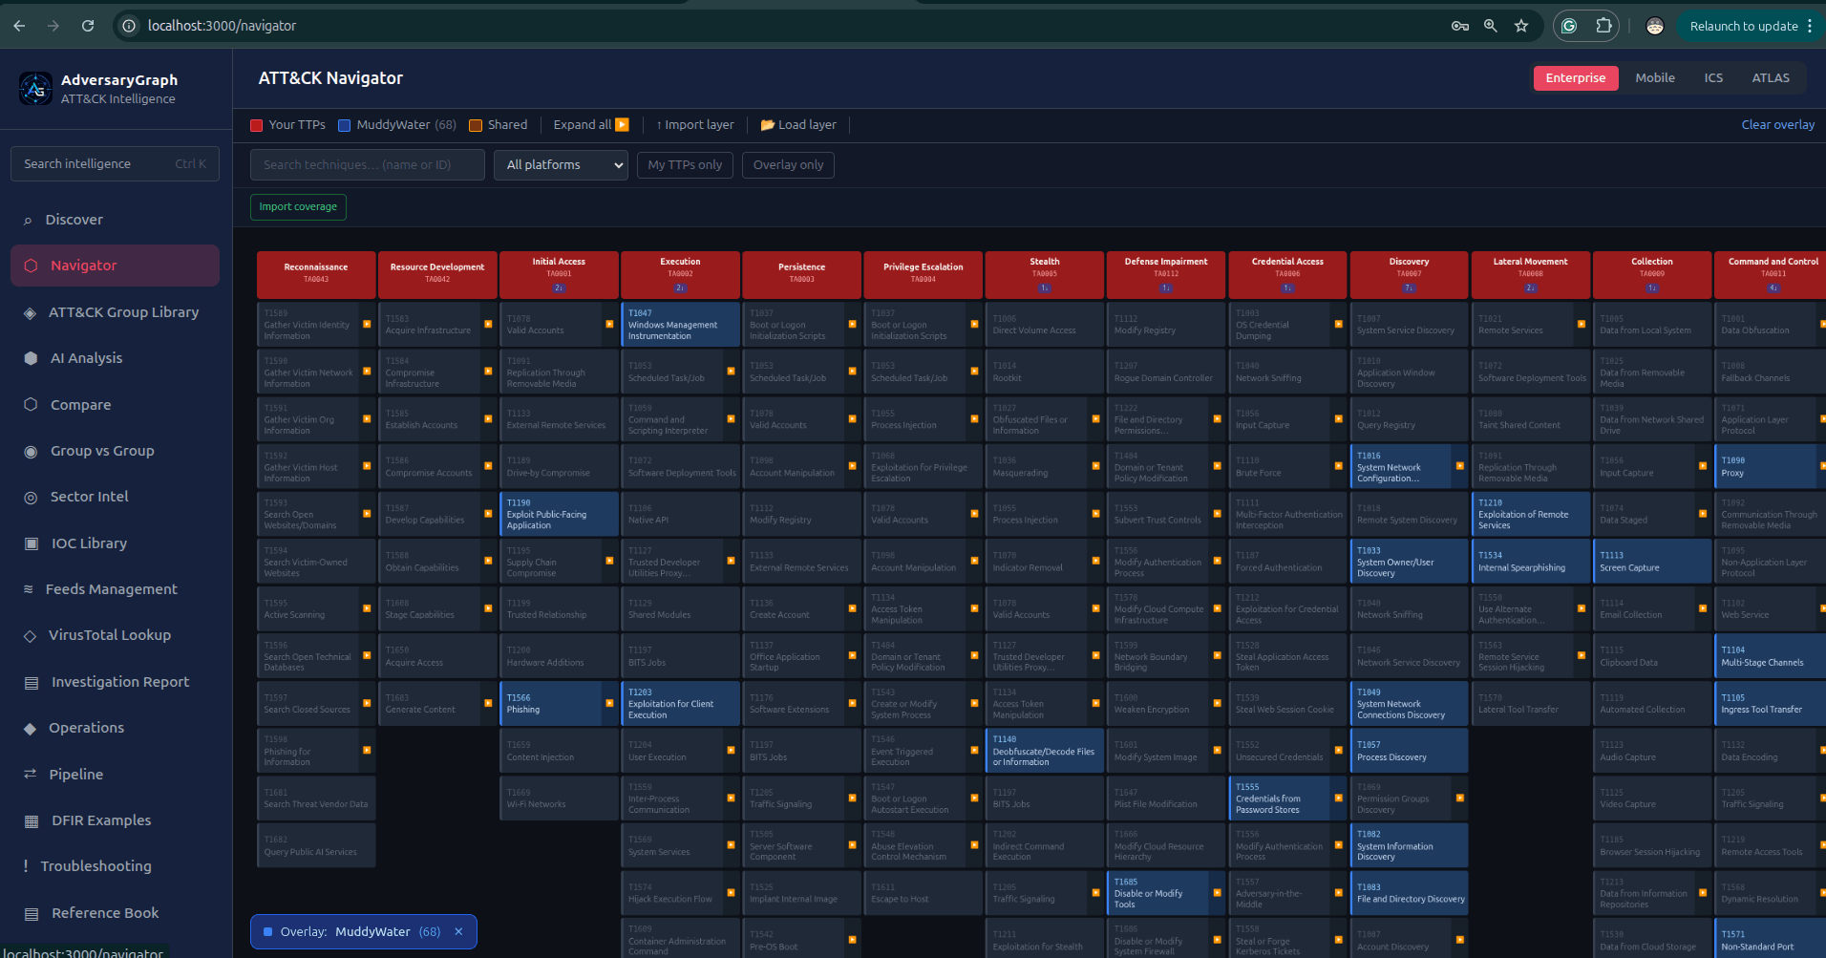Viewport: 1826px width, 958px height.
Task: Close the MuddyWater overlay chip
Action: [x=458, y=932]
